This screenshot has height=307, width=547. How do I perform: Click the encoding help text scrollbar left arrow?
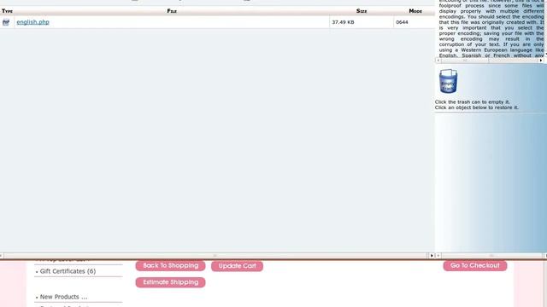438,61
